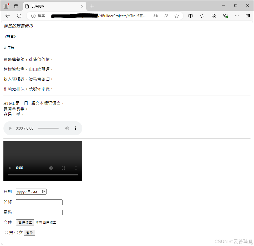Screen dimensions: 254x246
Task: Click the 密码 password input field
Action: (39, 212)
